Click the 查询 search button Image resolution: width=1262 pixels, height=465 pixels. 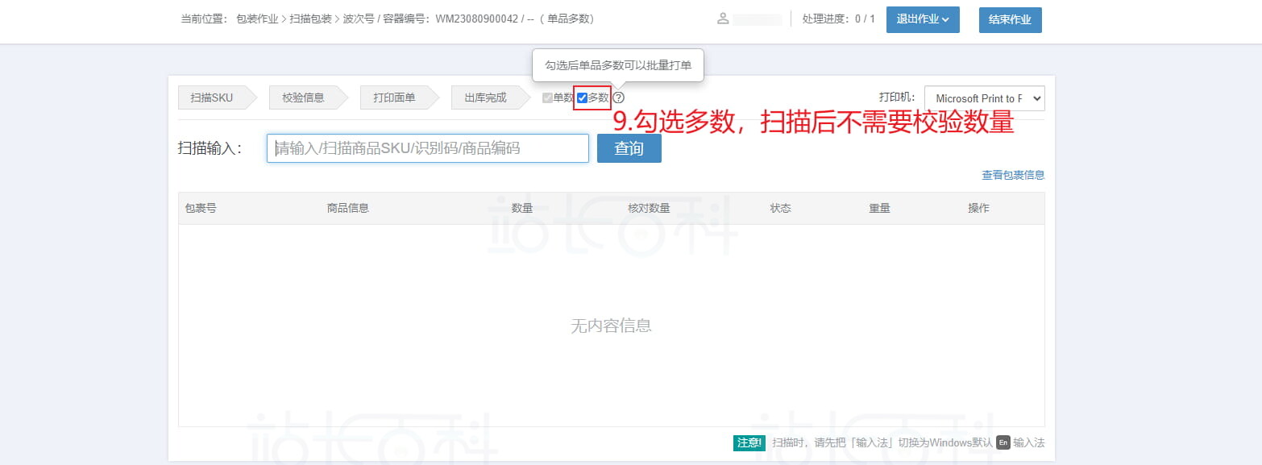tap(629, 148)
